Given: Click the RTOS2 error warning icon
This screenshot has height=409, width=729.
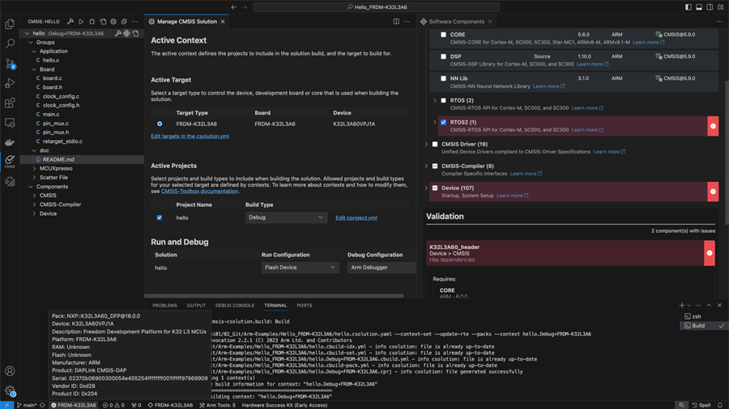Looking at the screenshot, I should pyautogui.click(x=713, y=126).
